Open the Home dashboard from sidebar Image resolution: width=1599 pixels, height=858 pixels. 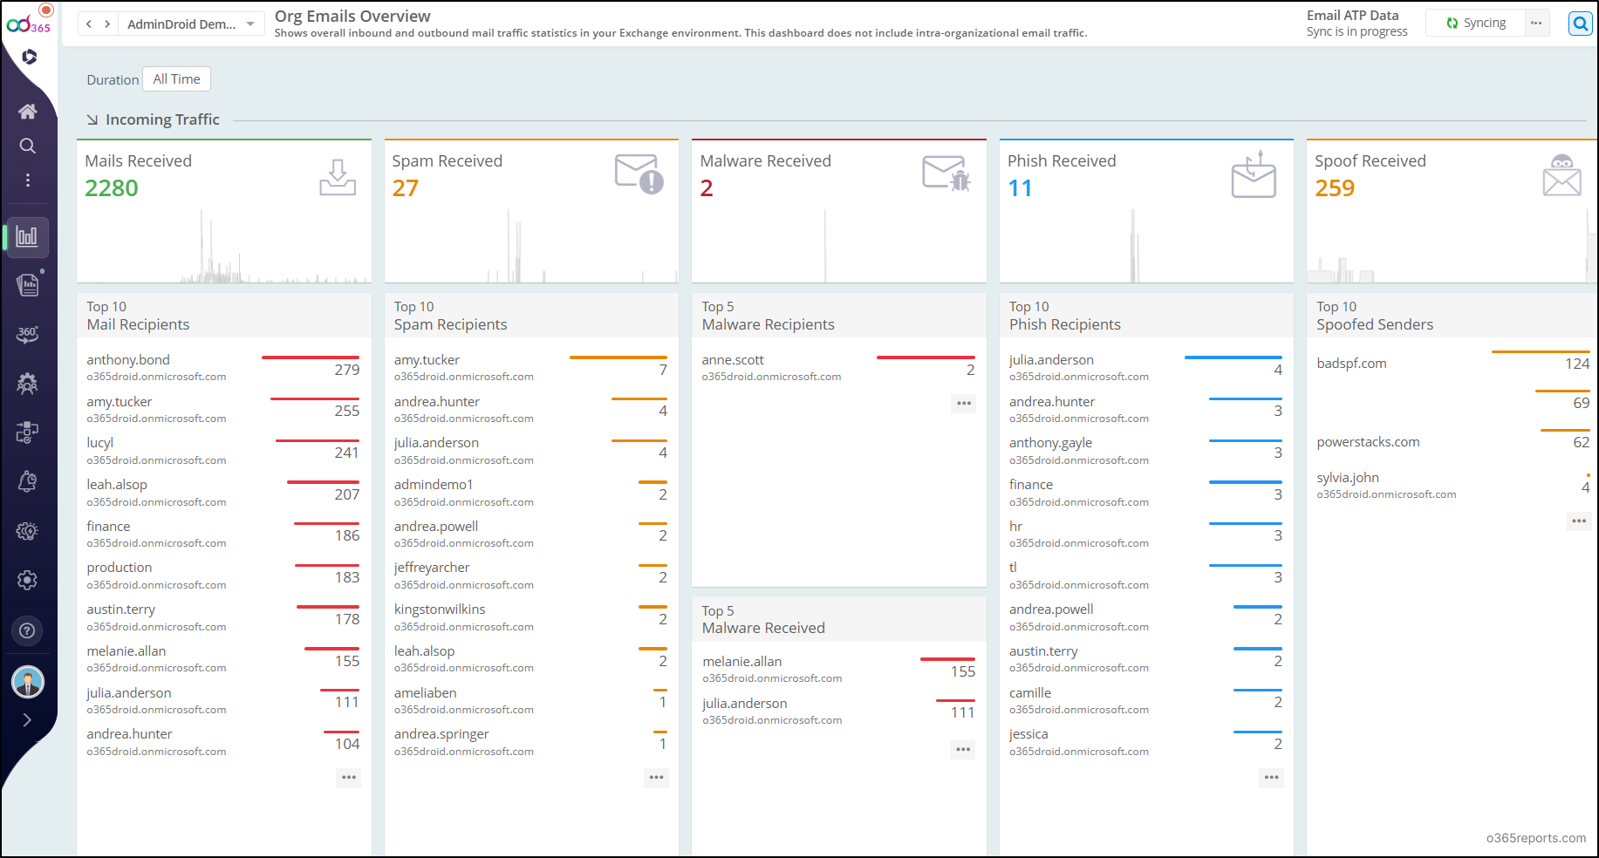28,112
